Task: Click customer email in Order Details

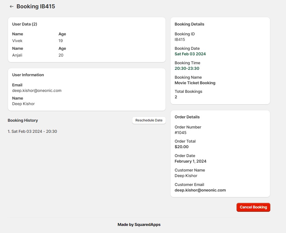Action: click(200, 190)
